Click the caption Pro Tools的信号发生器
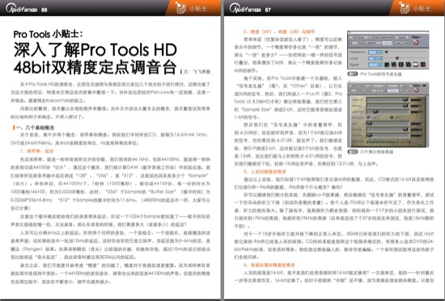The height and width of the screenshot is (301, 445). coord(381,74)
